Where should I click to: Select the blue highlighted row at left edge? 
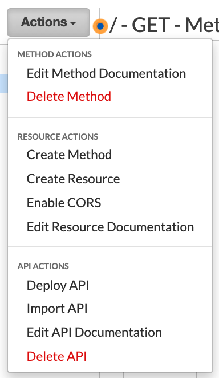[4, 84]
